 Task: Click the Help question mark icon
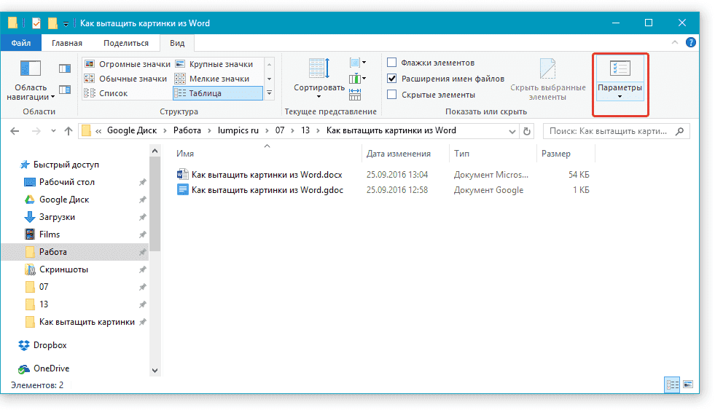pos(690,43)
